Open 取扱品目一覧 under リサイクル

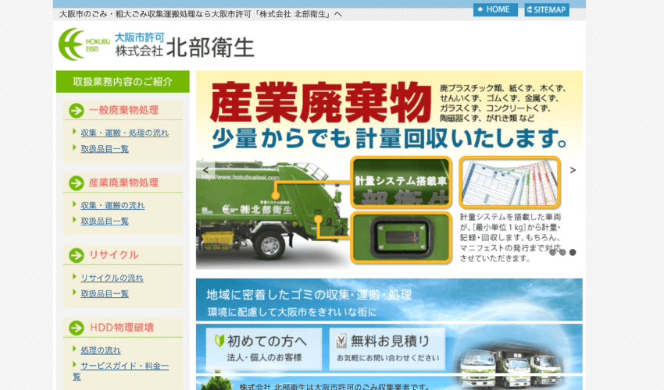pos(105,293)
